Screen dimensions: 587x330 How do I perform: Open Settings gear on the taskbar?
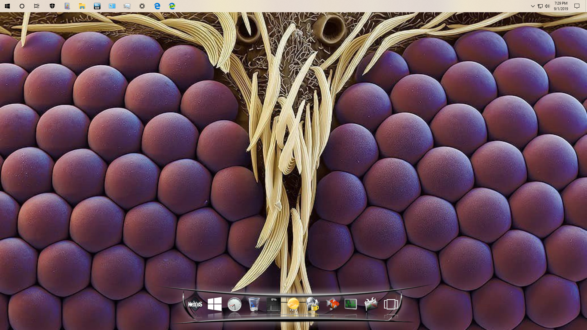(x=142, y=6)
